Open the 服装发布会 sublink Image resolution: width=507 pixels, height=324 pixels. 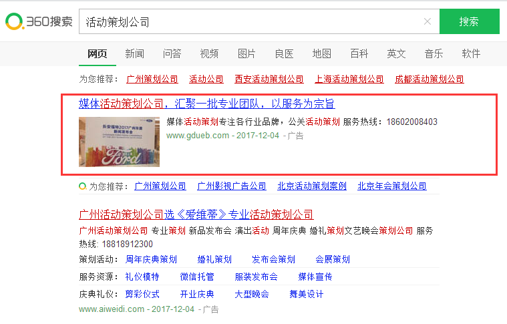click(x=256, y=277)
